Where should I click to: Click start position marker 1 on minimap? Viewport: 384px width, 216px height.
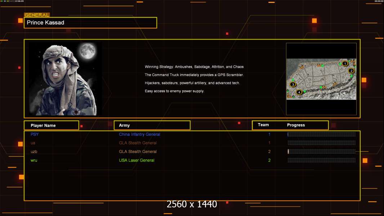coord(345,64)
